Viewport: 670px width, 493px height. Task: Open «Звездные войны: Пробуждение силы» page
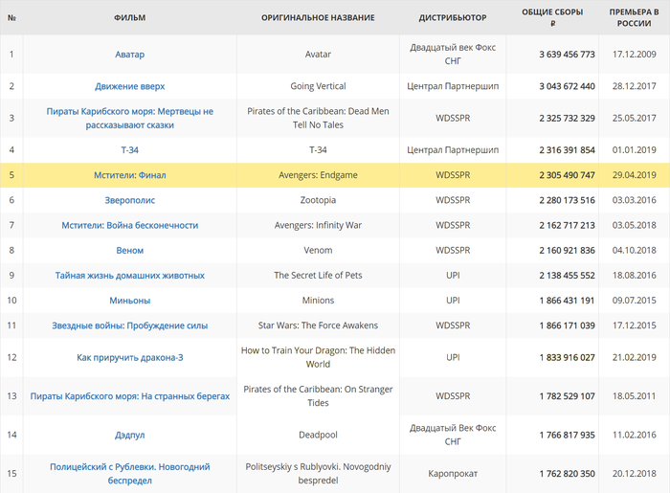pyautogui.click(x=129, y=325)
